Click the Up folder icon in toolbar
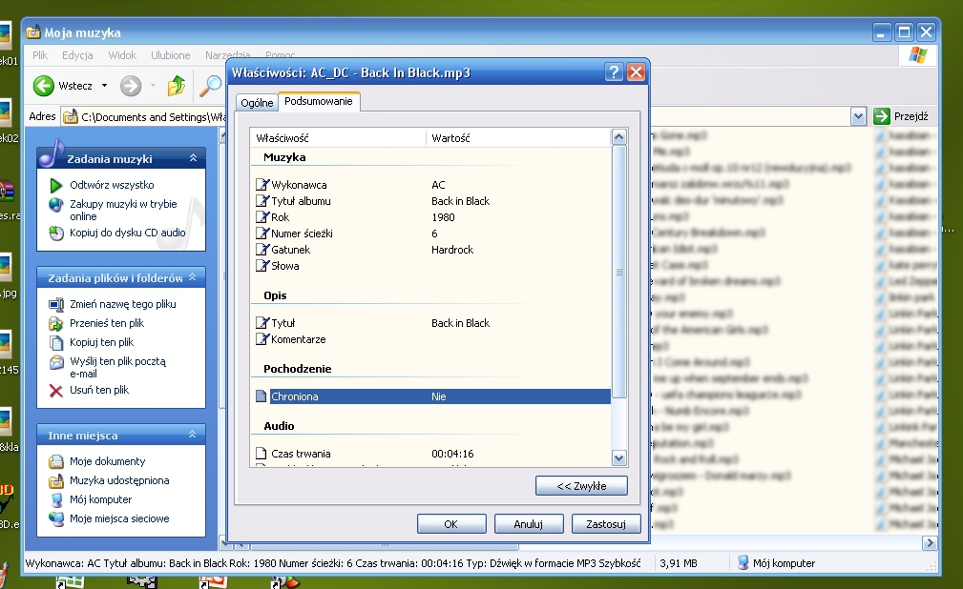The height and width of the screenshot is (589, 963). coord(177,86)
